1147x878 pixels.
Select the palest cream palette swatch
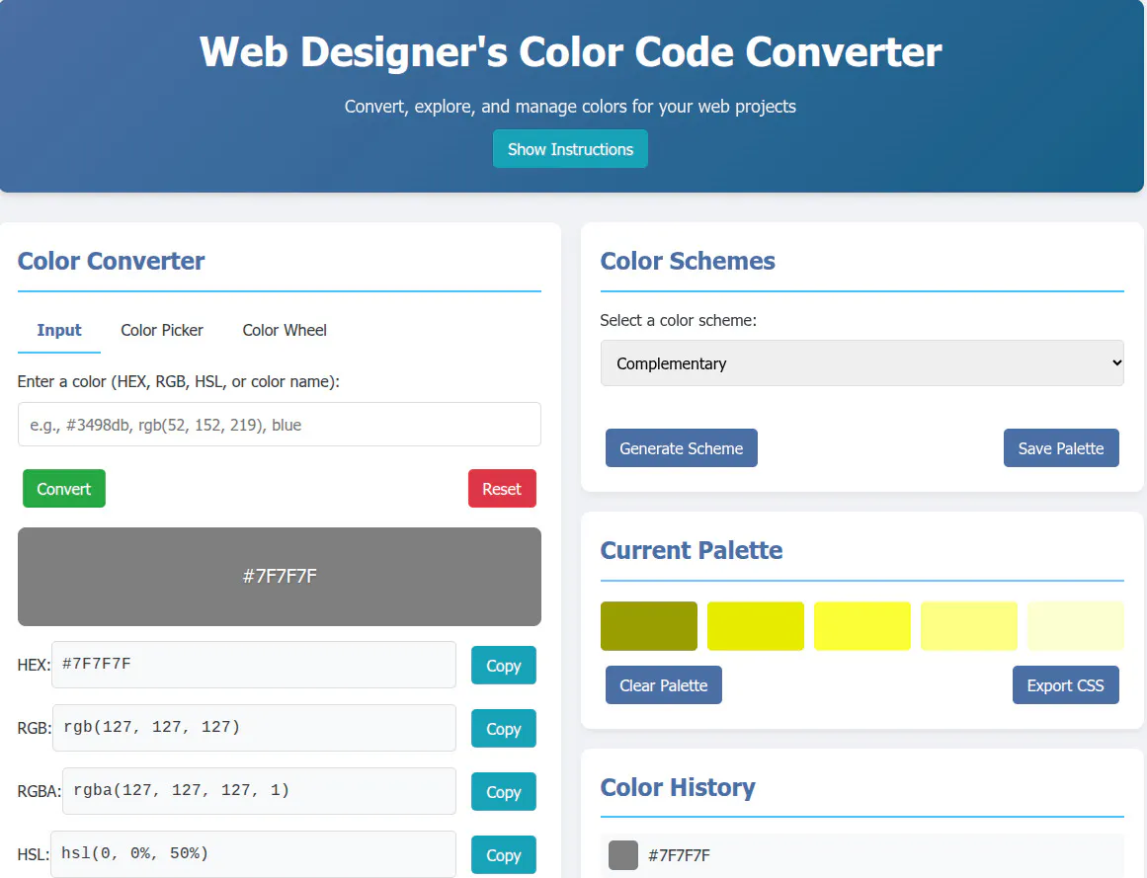(1075, 626)
